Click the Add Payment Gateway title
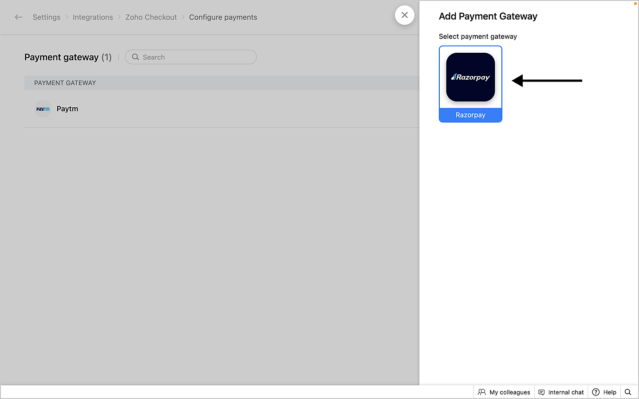The height and width of the screenshot is (399, 639). [488, 16]
